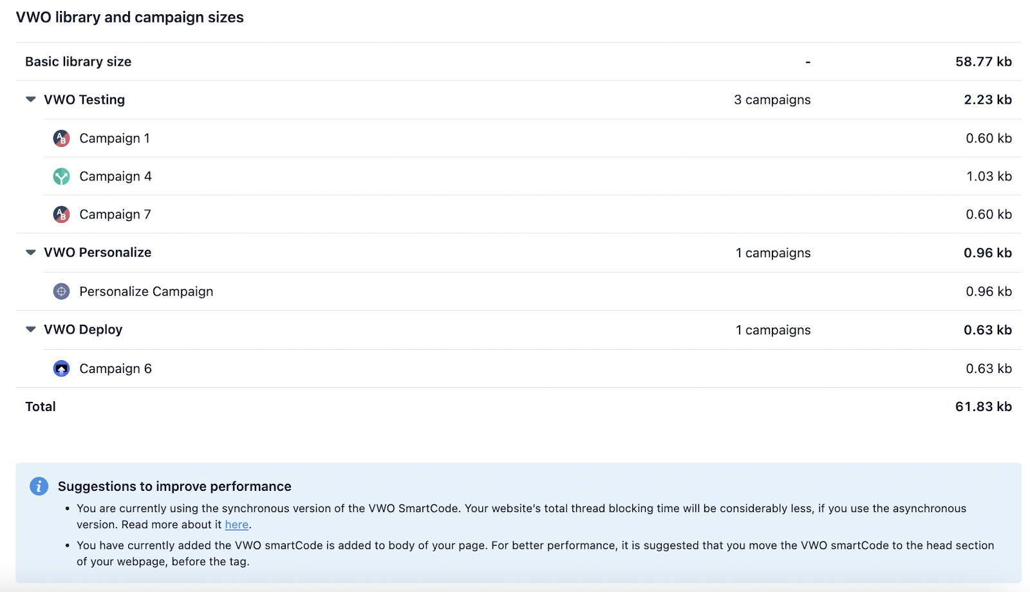Image resolution: width=1030 pixels, height=592 pixels.
Task: Click the split test icon beside Campaign 4
Action: (61, 177)
